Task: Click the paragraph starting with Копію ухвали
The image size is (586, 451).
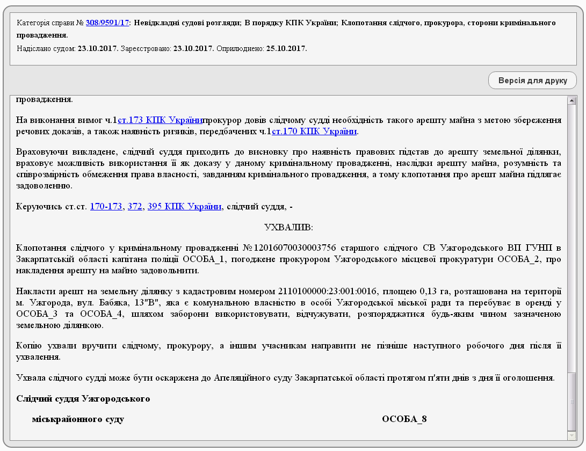Action: (x=288, y=351)
